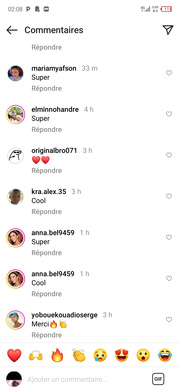Like kra.alex.35's Cool comment
This screenshot has height=391, width=180.
169,196
